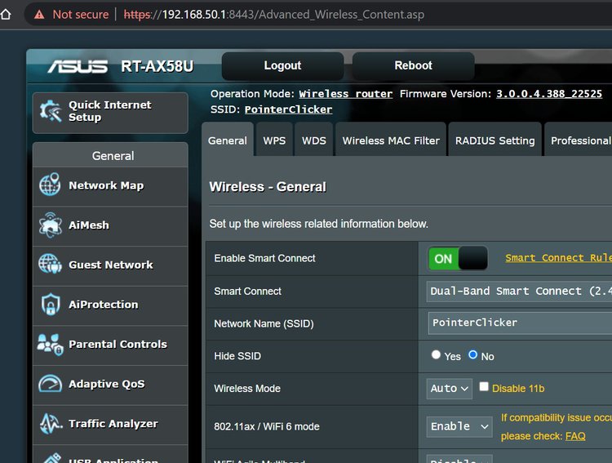Click the Guest Network icon

click(50, 264)
